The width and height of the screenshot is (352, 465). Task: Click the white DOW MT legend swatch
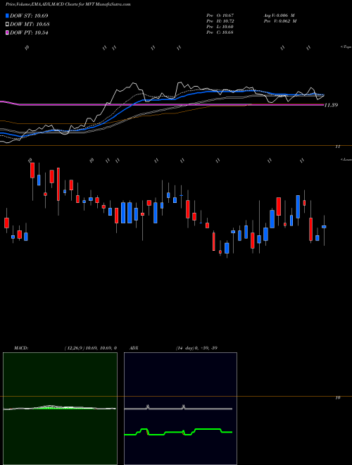(7, 25)
